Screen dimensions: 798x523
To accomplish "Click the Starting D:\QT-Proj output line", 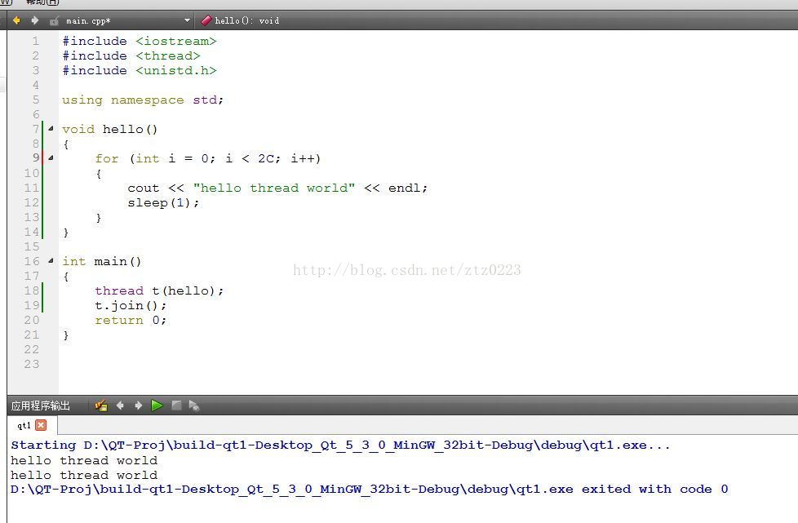I will (340, 445).
